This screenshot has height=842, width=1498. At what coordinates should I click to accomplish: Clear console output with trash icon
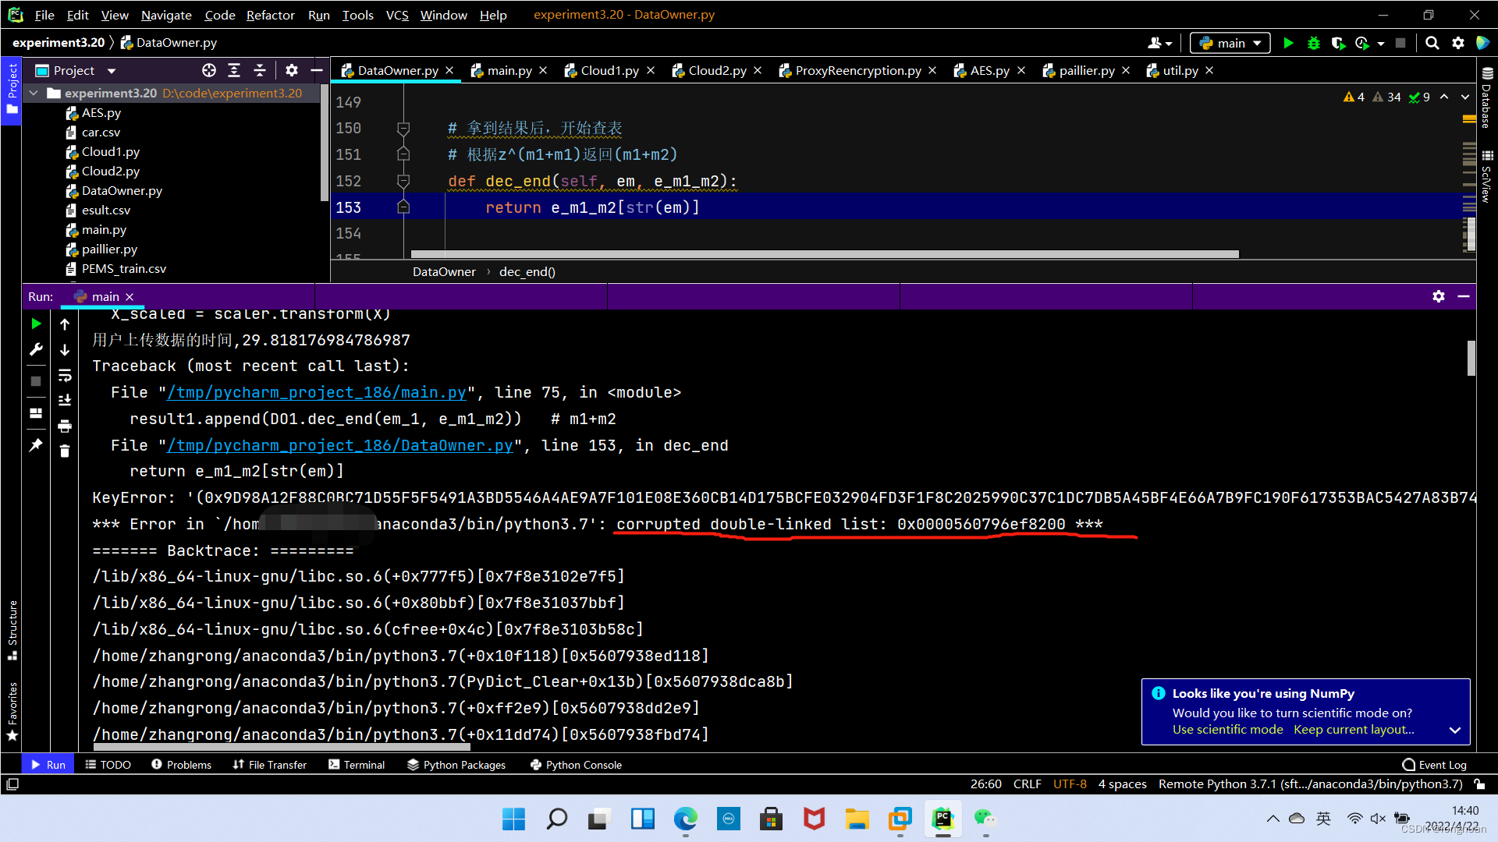(x=65, y=451)
